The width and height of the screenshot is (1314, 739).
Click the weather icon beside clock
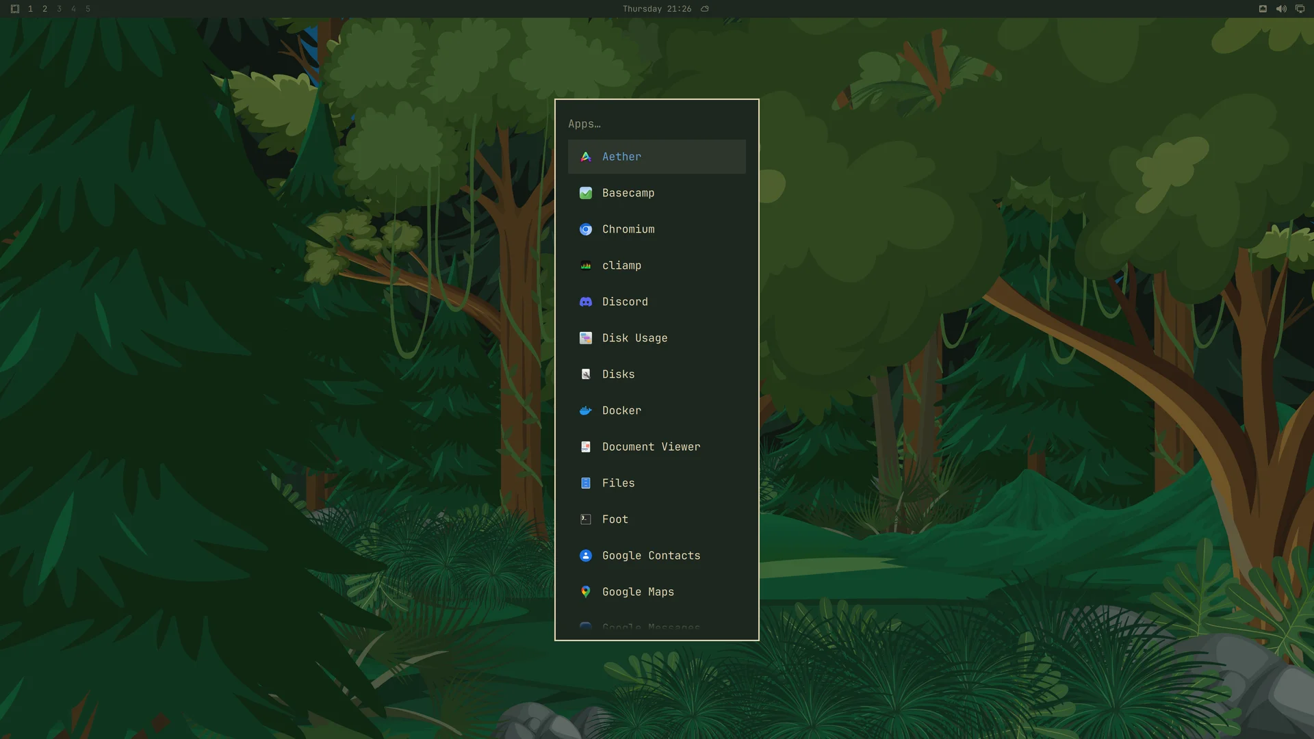coord(705,9)
